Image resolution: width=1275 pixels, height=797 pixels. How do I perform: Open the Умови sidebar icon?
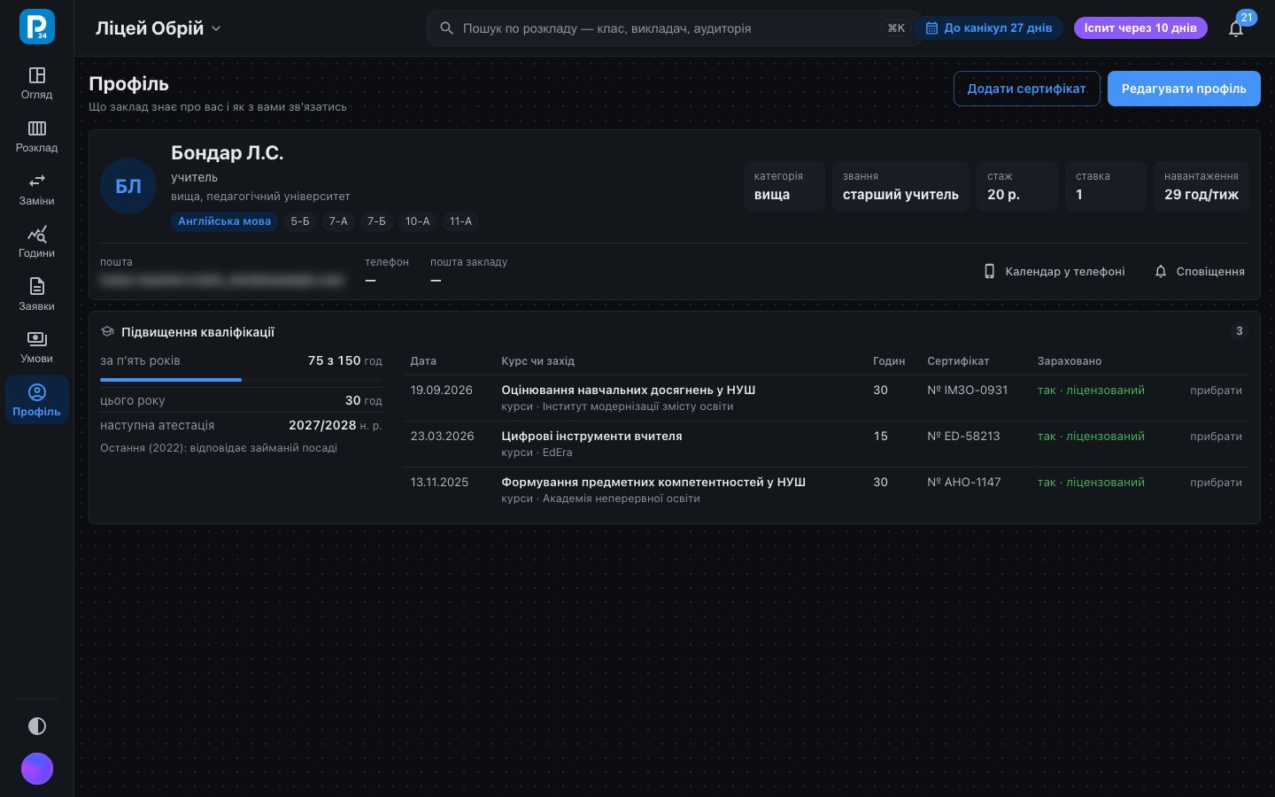(36, 347)
